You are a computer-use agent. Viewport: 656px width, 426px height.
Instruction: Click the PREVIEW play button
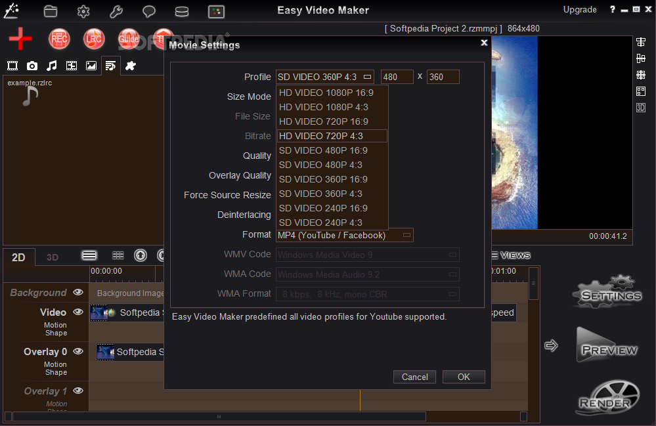tap(607, 345)
